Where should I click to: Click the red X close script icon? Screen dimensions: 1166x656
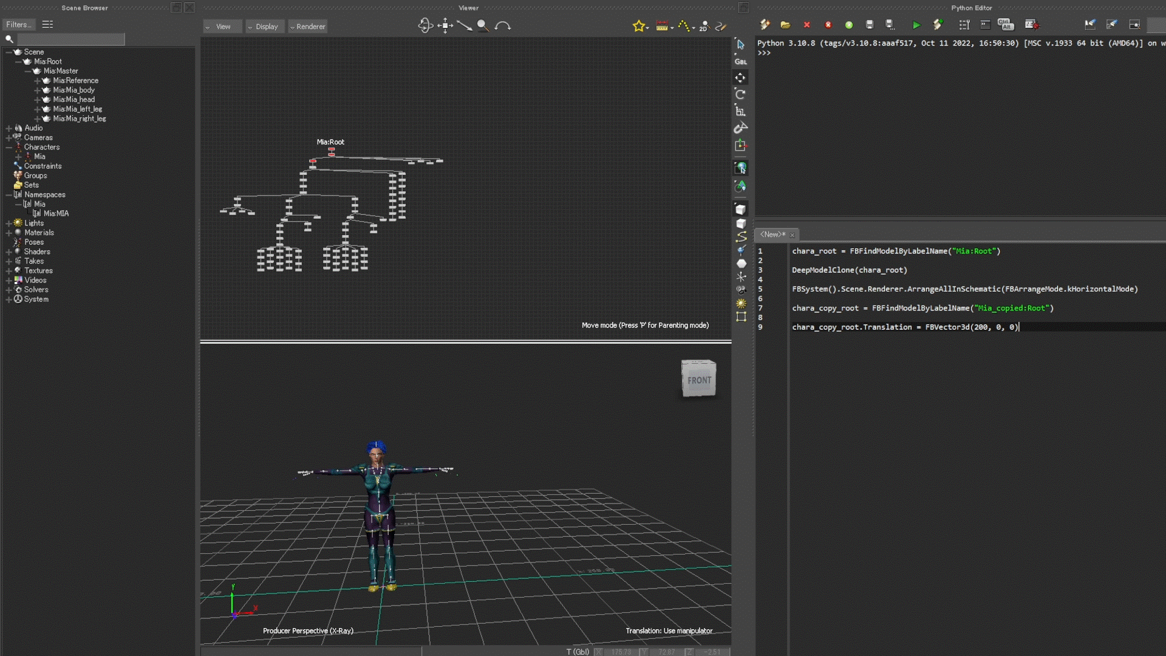(x=806, y=25)
